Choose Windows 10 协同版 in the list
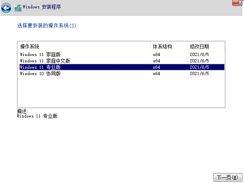 pyautogui.click(x=40, y=73)
